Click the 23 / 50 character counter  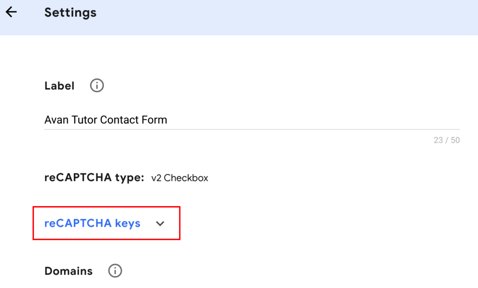point(447,140)
